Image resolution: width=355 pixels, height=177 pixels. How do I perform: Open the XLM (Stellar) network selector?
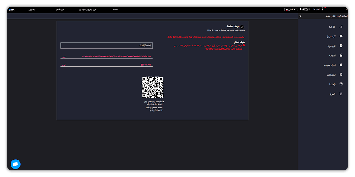[x=106, y=46]
